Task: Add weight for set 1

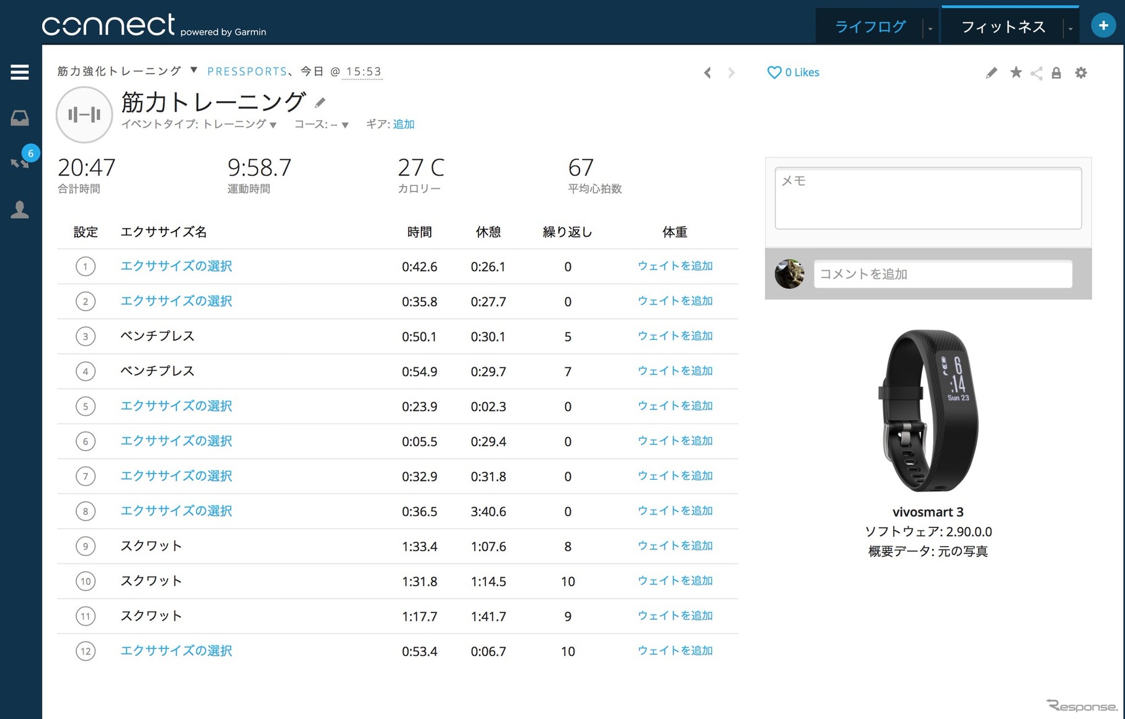Action: [675, 266]
